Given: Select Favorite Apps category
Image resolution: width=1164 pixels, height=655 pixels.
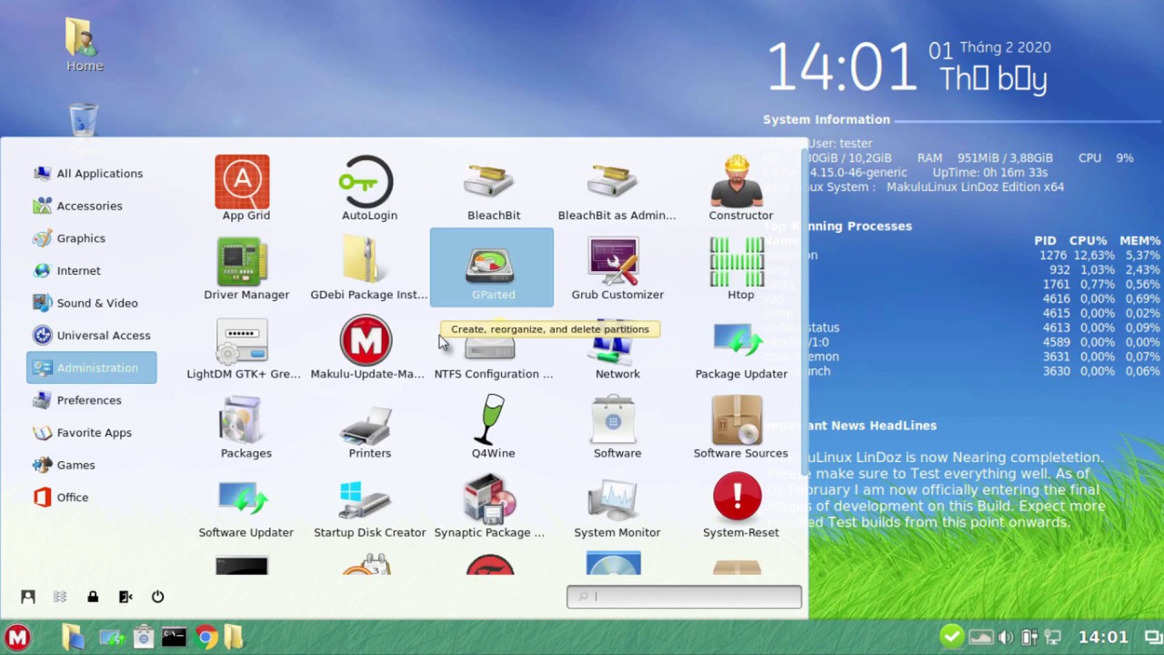Looking at the screenshot, I should (91, 432).
